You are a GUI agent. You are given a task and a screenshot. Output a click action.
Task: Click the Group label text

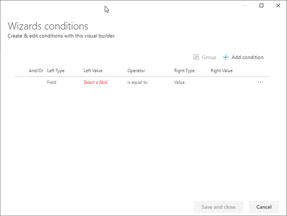[x=209, y=57]
